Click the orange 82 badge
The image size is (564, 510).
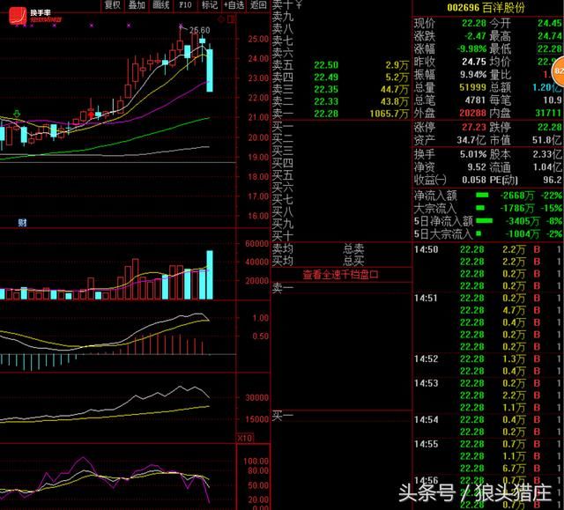pos(559,70)
